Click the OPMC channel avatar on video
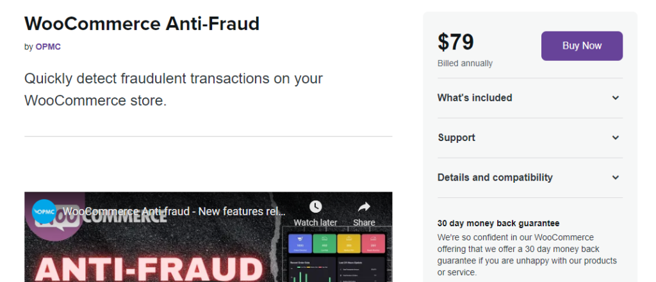The width and height of the screenshot is (656, 282). coord(44,211)
